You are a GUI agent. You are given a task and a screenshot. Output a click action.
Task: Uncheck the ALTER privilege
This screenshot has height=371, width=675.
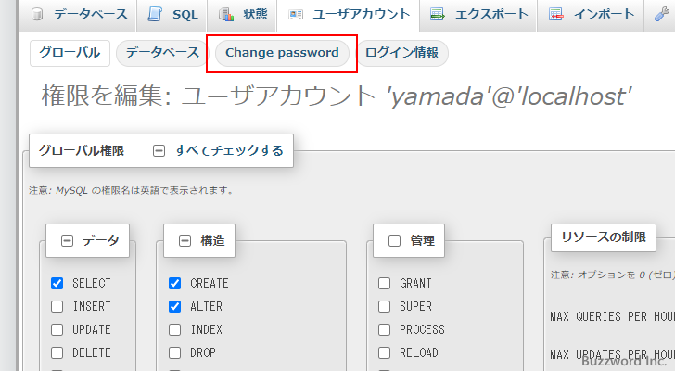click(x=174, y=306)
